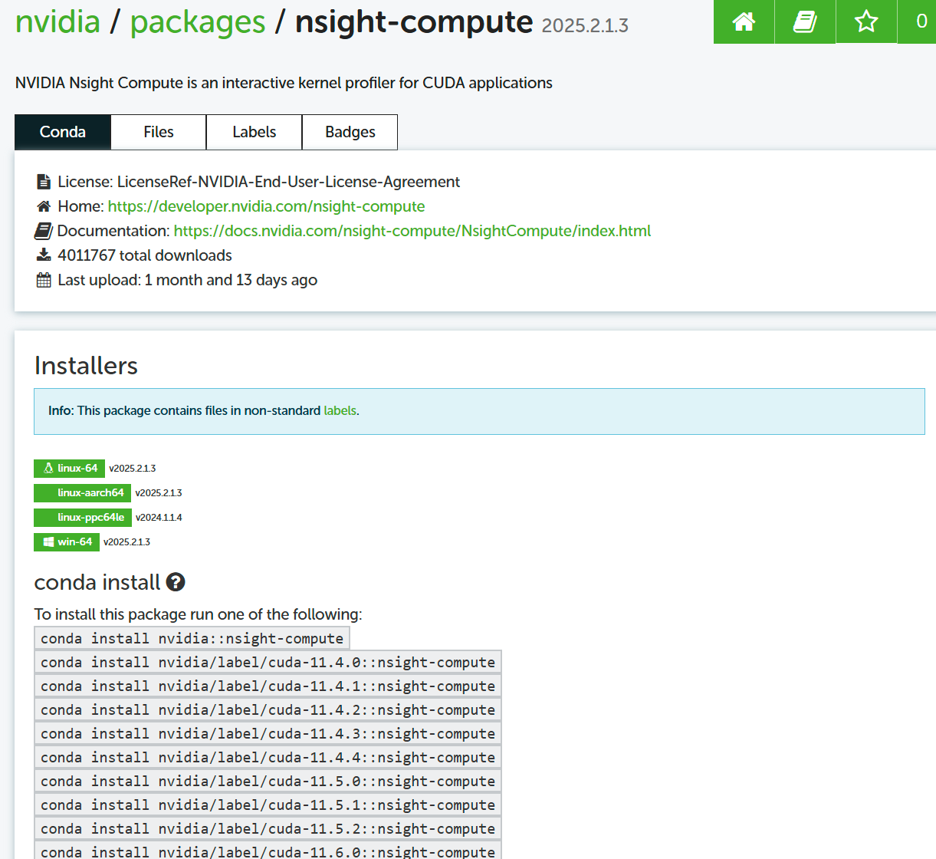Select the linux-aarch64 platform badge
936x859 pixels.
pyautogui.click(x=83, y=493)
